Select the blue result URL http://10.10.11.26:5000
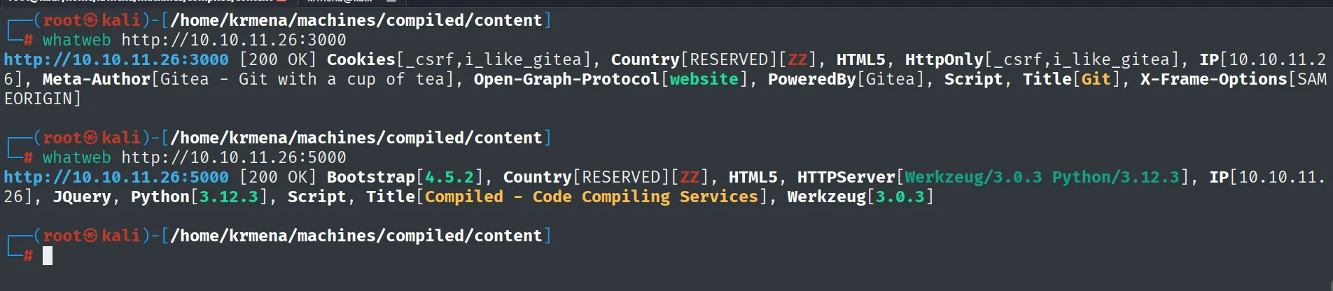1333x291 pixels. click(116, 178)
